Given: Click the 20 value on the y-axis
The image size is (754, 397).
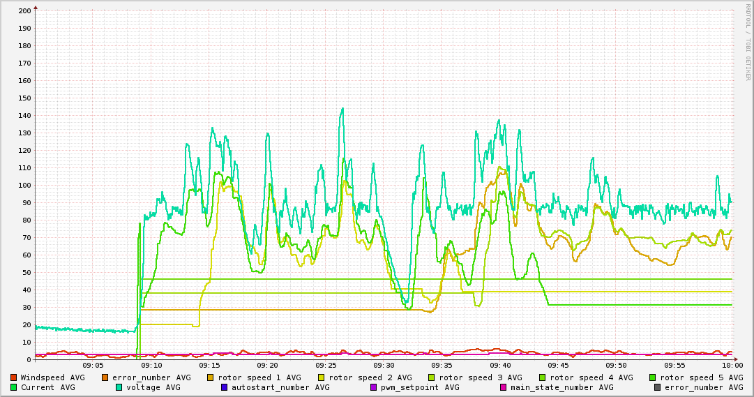Looking at the screenshot, I should 27,325.
